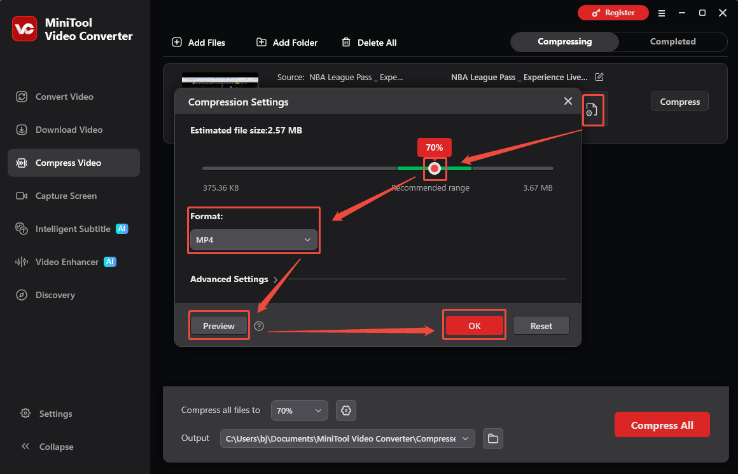Collapse the left sidebar
Image resolution: width=738 pixels, height=474 pixels.
click(x=46, y=447)
